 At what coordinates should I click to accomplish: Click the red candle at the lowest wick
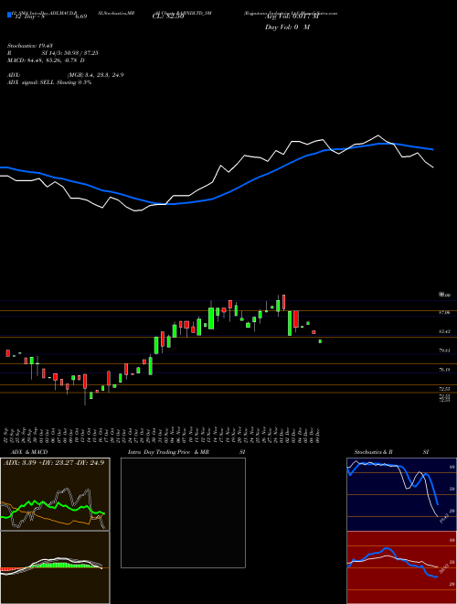(x=85, y=382)
